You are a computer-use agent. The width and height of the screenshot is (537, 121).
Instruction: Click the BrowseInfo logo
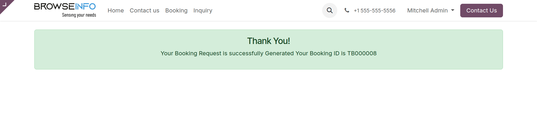[65, 10]
